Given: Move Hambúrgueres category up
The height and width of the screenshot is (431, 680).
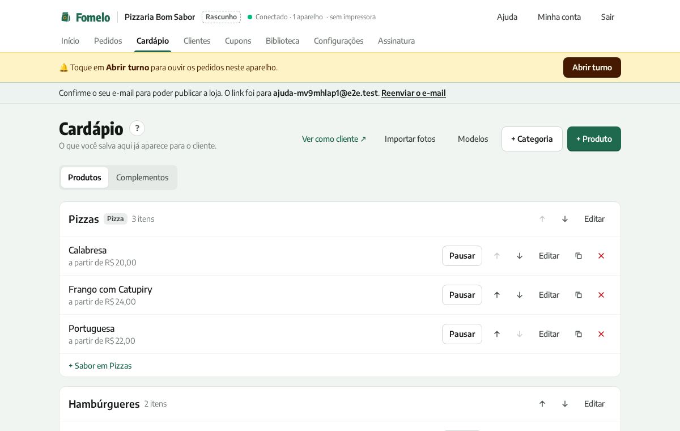Looking at the screenshot, I should click(x=542, y=404).
